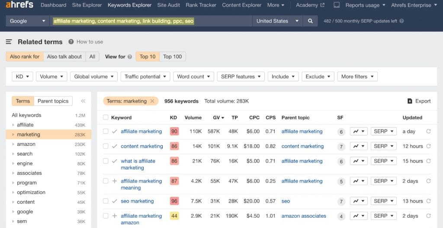Image resolution: width=443 pixels, height=228 pixels.
Task: Click the magnifying glass search button
Action: click(x=310, y=21)
